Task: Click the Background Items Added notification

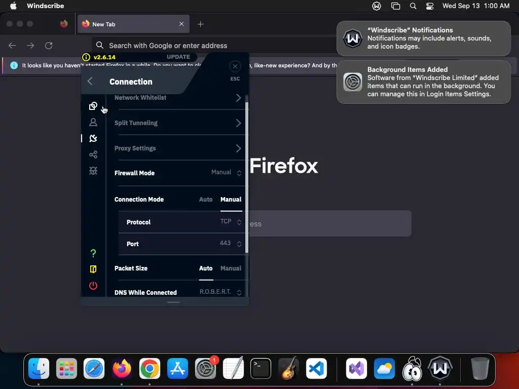Action: tap(424, 82)
